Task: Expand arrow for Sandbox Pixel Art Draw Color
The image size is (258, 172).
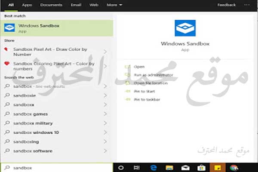Action: point(105,52)
